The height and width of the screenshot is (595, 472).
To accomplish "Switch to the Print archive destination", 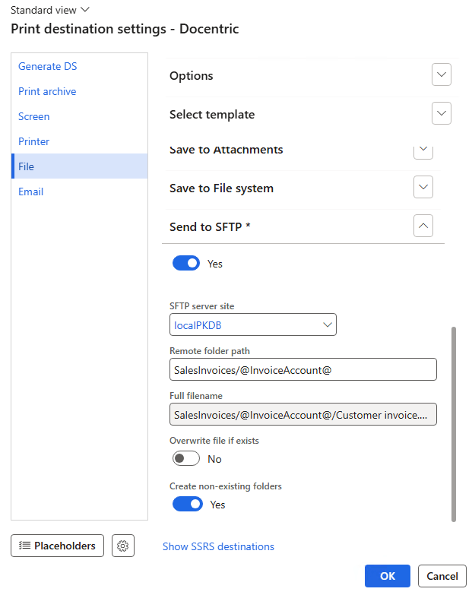I will click(47, 91).
